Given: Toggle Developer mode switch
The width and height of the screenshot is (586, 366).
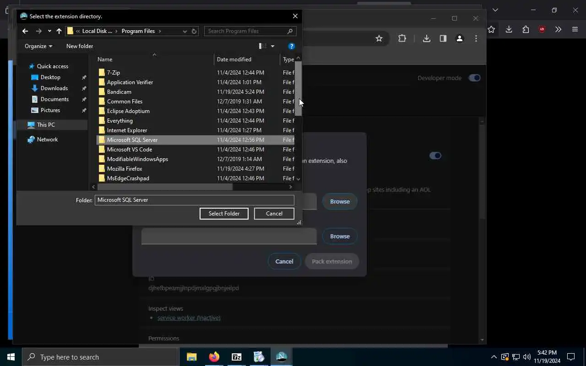Looking at the screenshot, I should click(474, 78).
